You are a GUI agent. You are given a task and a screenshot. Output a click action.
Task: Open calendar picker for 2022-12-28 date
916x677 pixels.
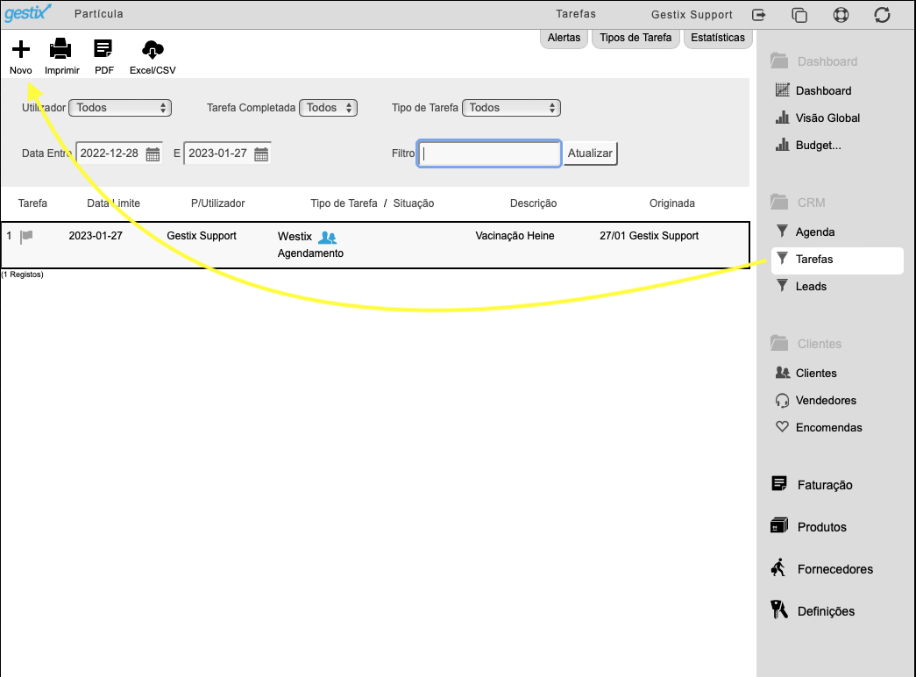coord(153,154)
